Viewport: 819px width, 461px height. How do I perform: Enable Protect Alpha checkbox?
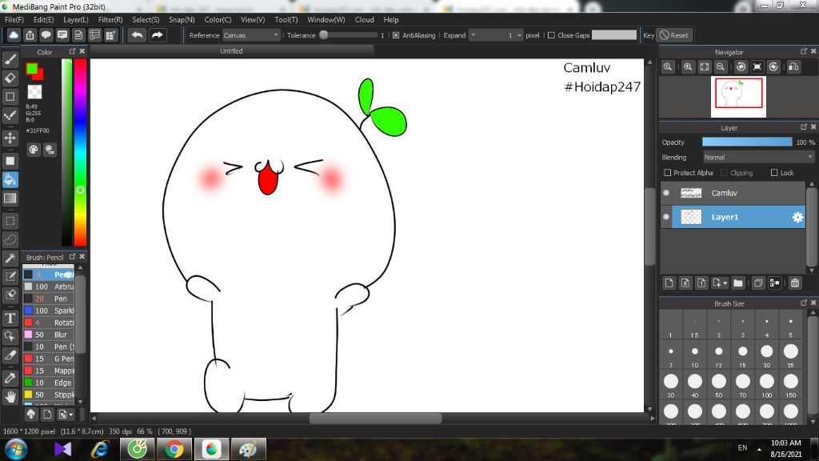pyautogui.click(x=668, y=173)
